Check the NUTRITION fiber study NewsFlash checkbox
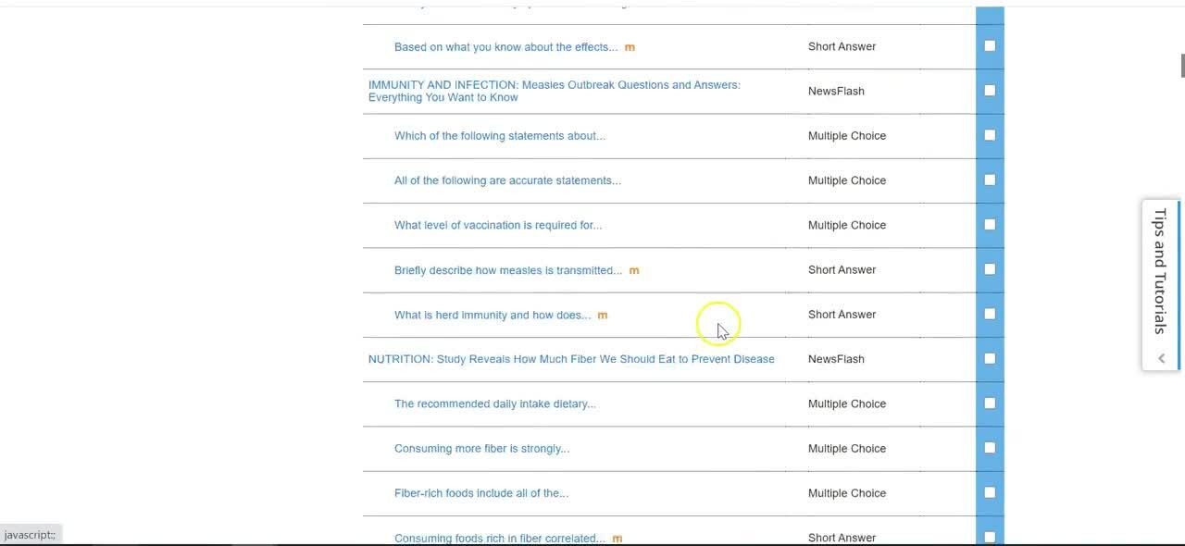This screenshot has height=546, width=1185. (990, 359)
